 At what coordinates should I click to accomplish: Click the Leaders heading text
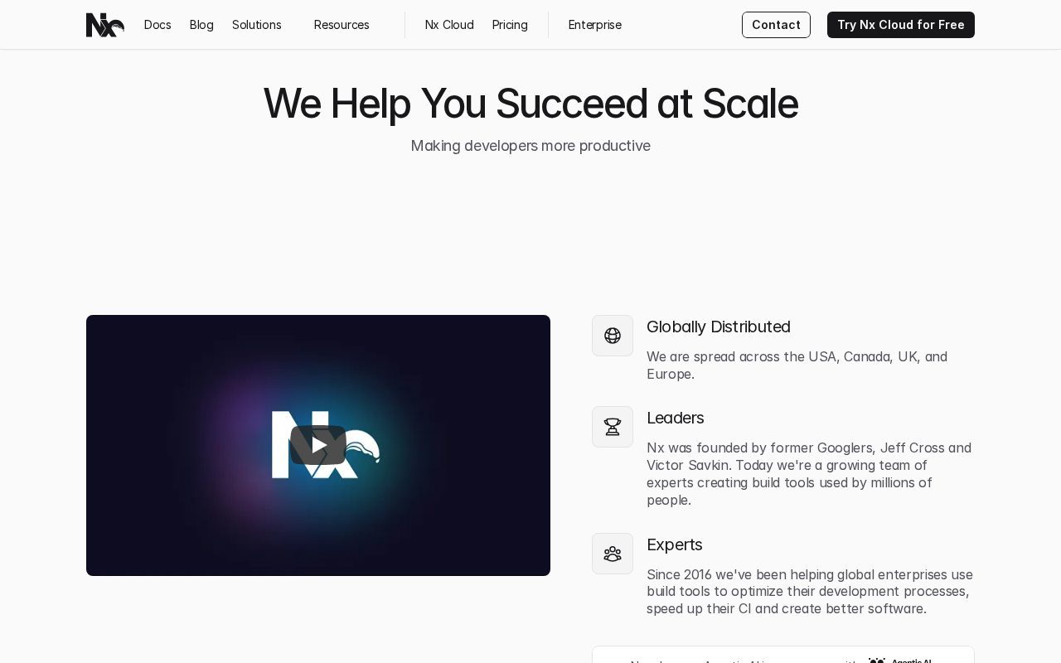[676, 418]
